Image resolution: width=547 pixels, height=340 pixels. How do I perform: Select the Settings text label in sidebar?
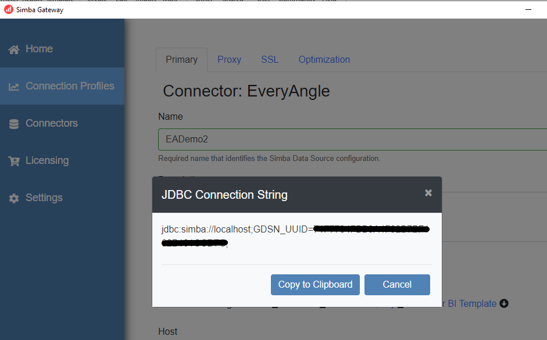(x=44, y=198)
